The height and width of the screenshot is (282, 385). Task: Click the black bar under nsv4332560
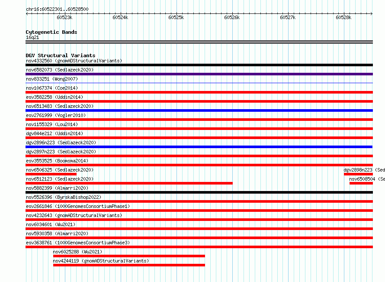199,65
